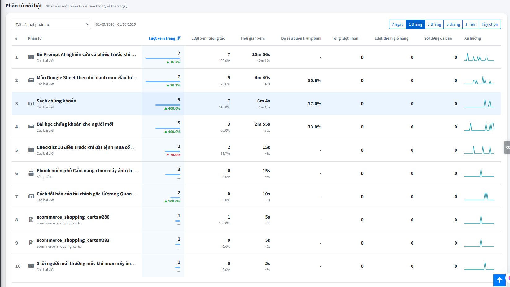Open the 'Tất cả loại phần tử' dropdown

(x=51, y=24)
